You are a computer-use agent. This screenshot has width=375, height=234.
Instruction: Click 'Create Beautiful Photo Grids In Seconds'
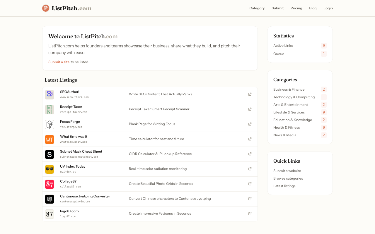(161, 184)
